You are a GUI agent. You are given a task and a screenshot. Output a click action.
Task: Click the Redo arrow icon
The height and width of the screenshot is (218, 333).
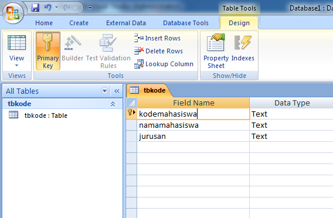click(x=66, y=8)
